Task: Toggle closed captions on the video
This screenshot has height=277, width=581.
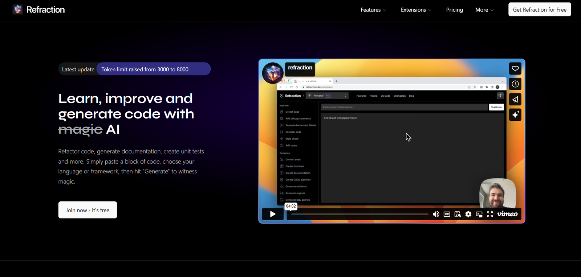Action: [x=447, y=214]
